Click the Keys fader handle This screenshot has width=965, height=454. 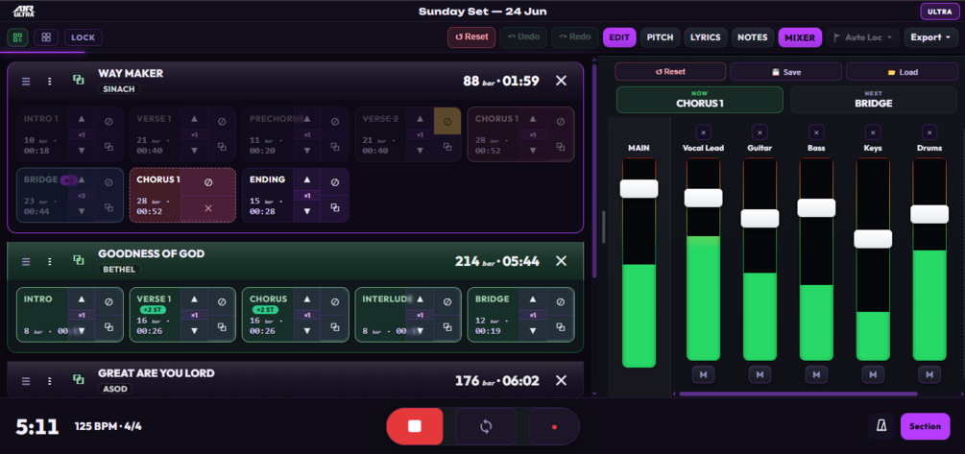pyautogui.click(x=873, y=239)
